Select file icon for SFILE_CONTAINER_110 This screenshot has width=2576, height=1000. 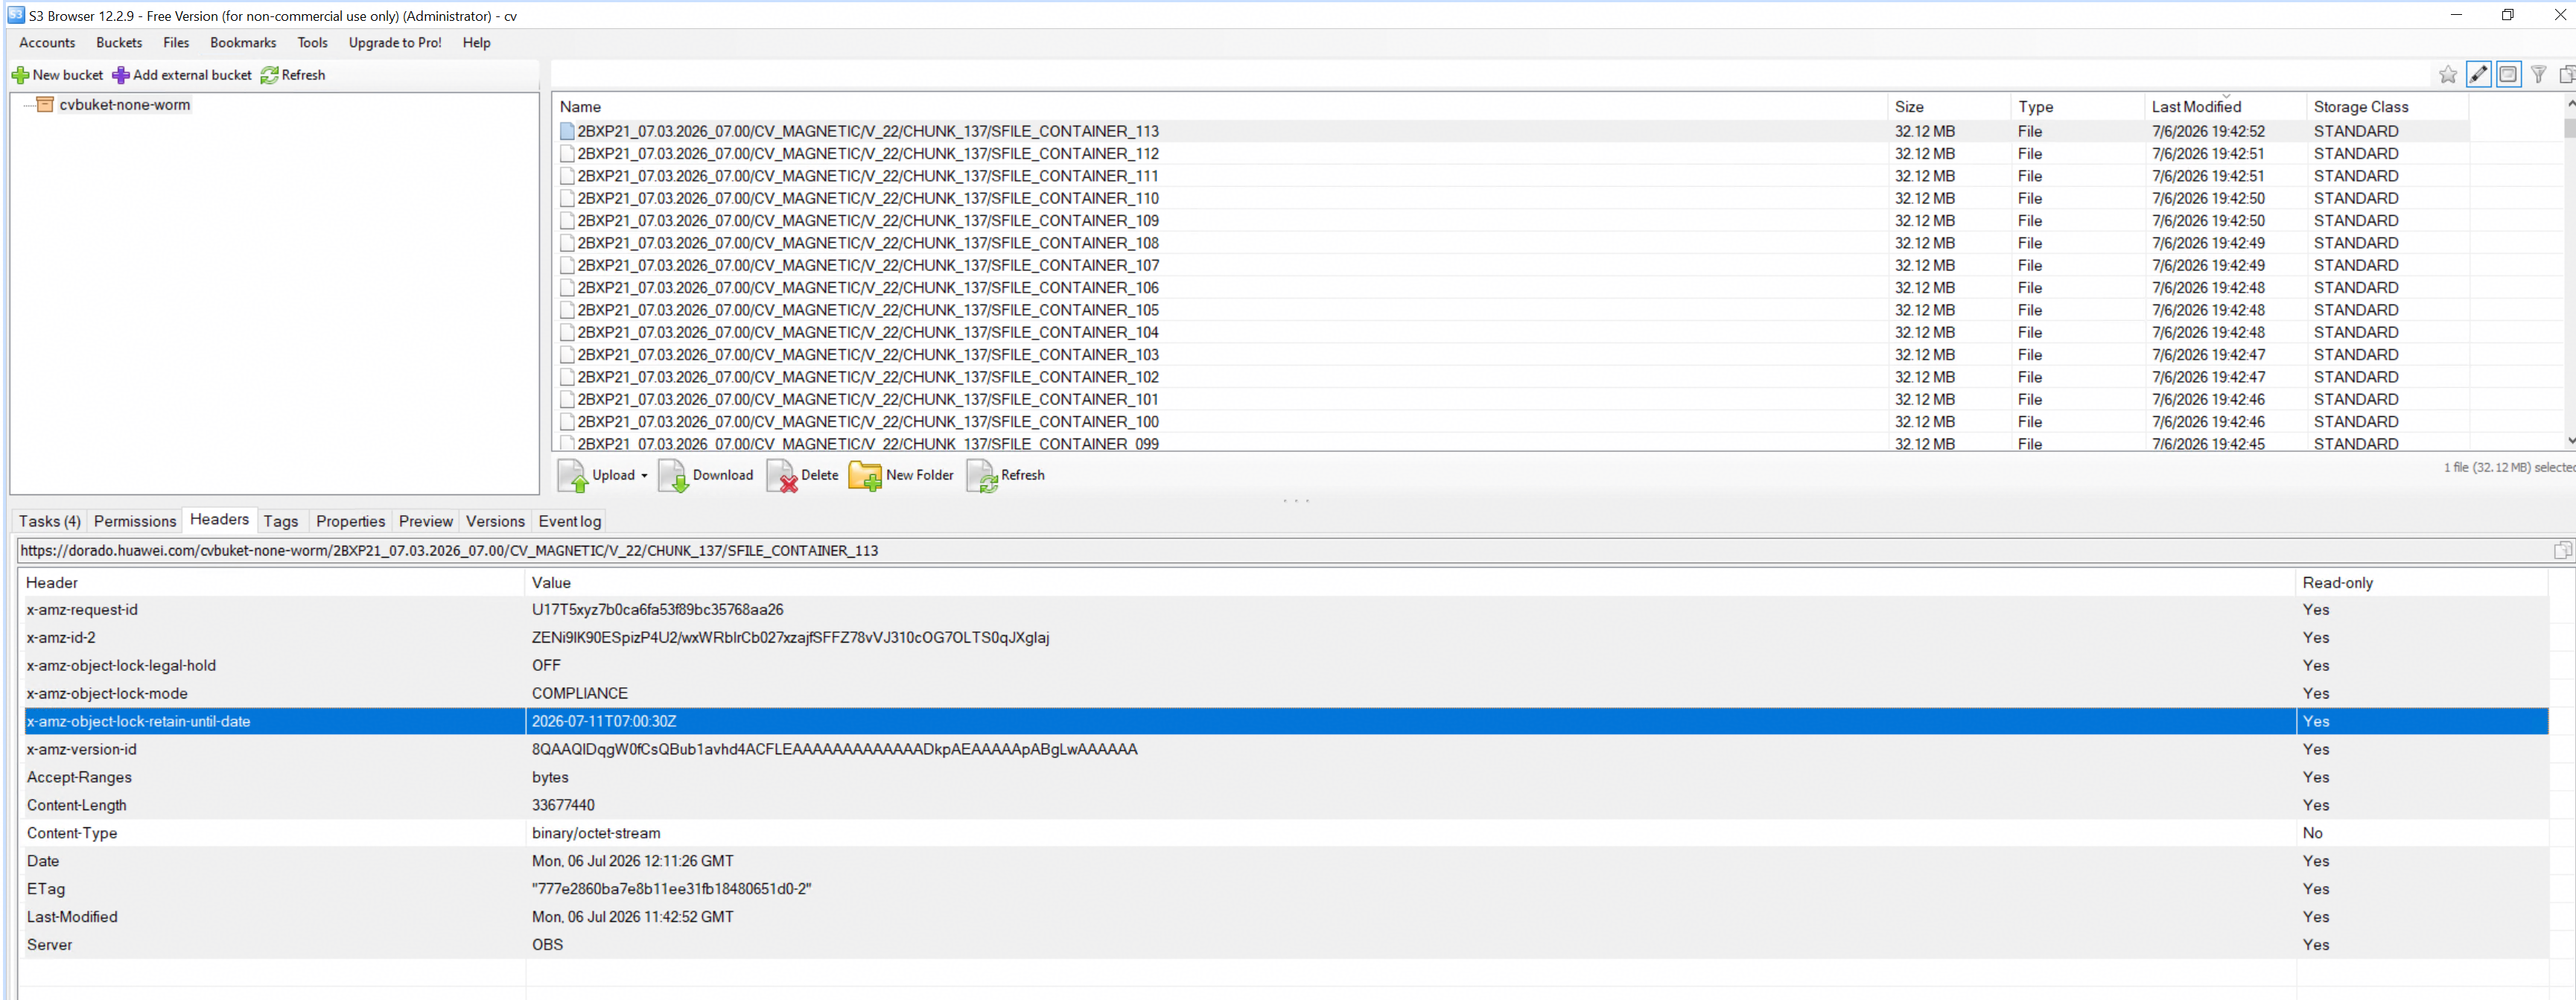pyautogui.click(x=567, y=198)
